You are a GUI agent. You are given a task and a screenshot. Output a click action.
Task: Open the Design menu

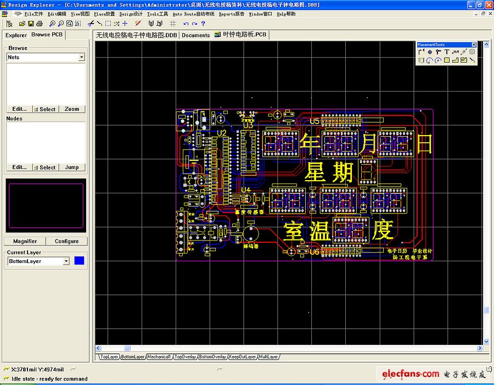pyautogui.click(x=131, y=14)
